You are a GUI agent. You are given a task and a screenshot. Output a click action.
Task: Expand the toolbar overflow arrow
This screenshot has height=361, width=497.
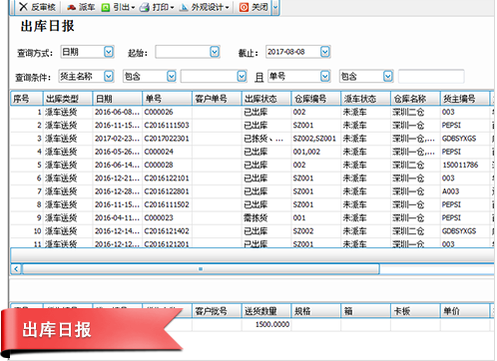275,7
